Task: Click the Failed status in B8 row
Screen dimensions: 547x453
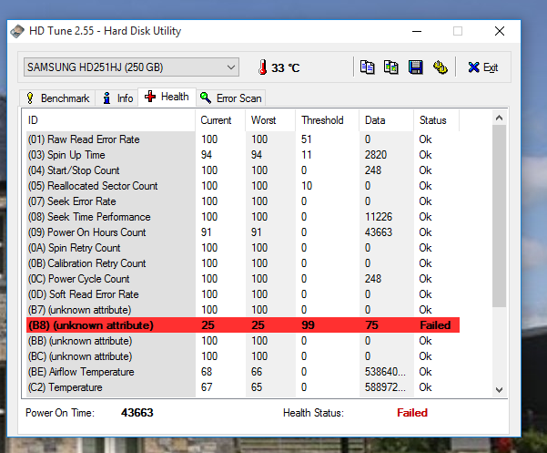Action: 435,325
